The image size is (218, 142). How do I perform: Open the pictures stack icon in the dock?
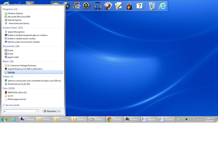(x=76, y=6)
